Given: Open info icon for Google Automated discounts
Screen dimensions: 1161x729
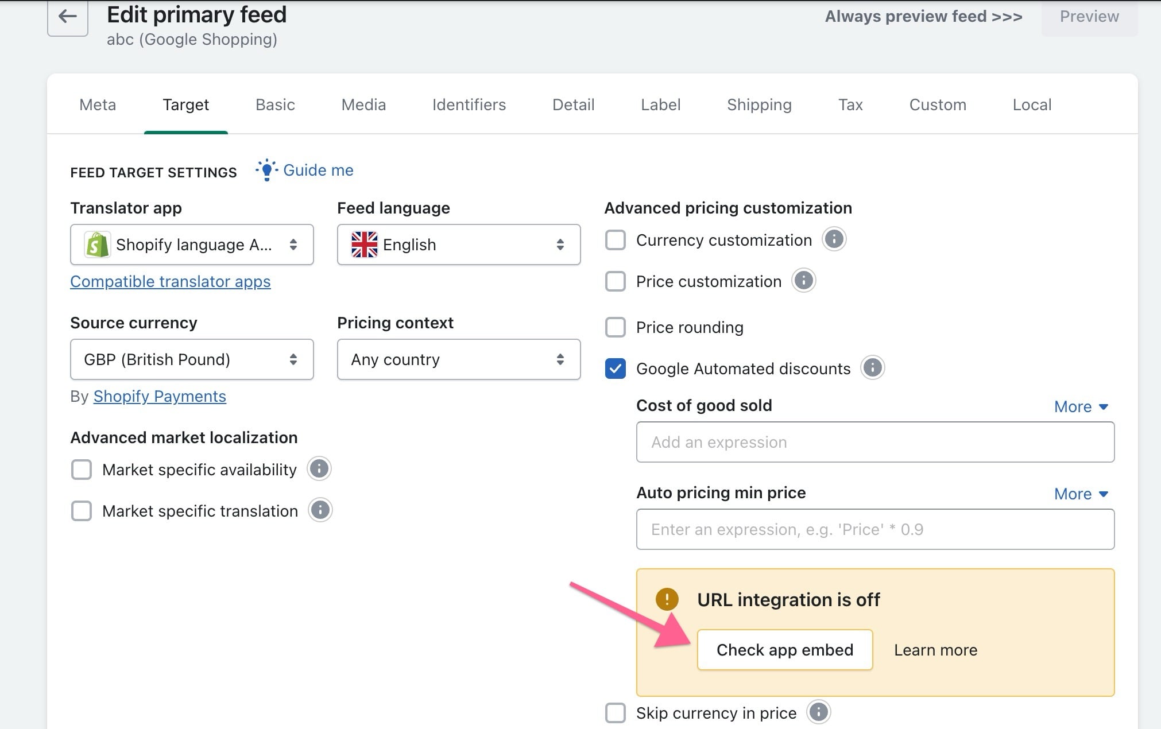Looking at the screenshot, I should click(x=872, y=368).
